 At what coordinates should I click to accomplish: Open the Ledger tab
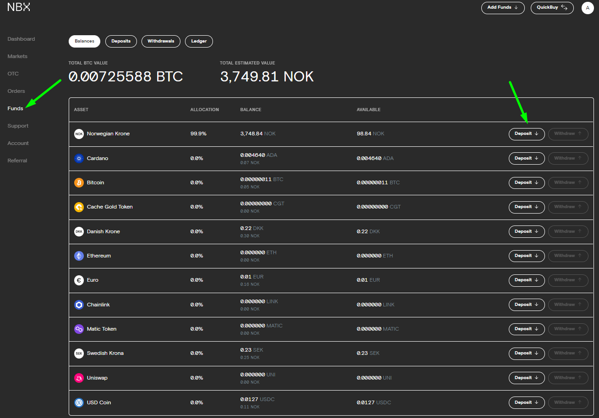[x=199, y=41]
